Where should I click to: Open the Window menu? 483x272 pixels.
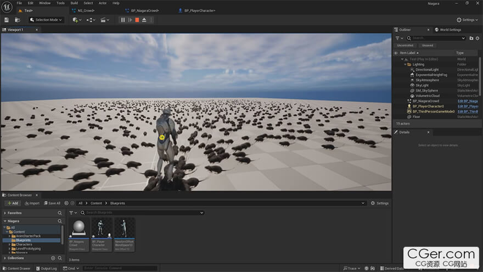(x=44, y=3)
